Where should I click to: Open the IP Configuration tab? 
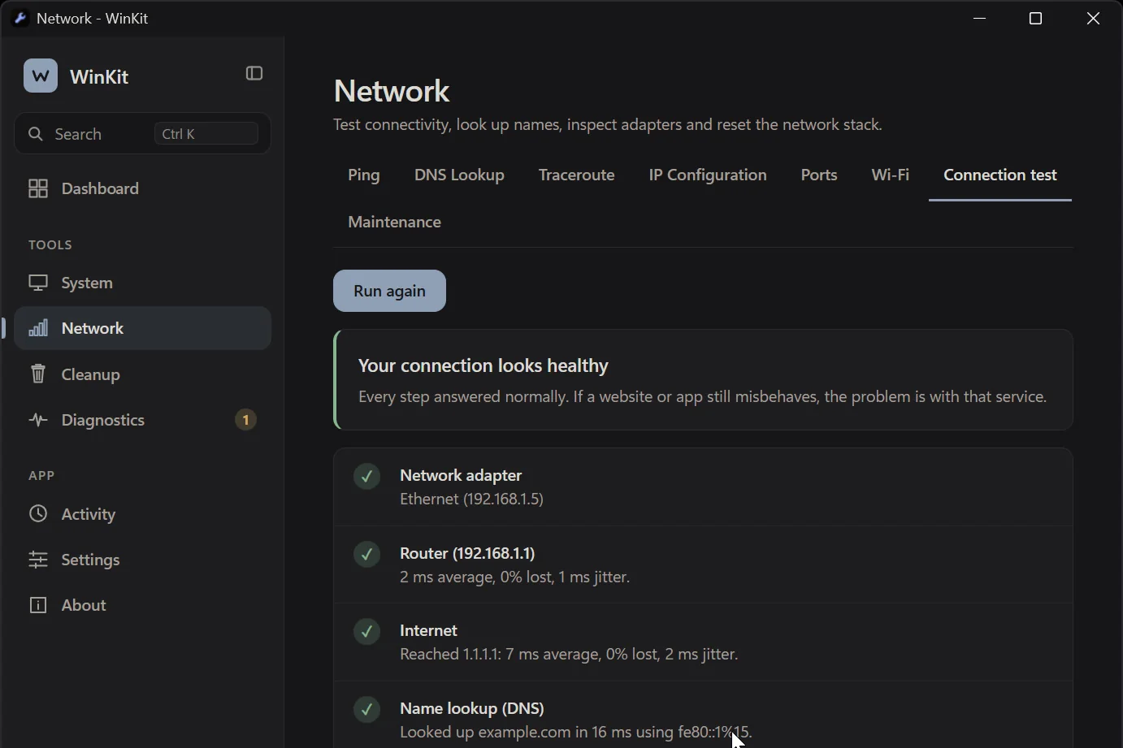point(708,175)
